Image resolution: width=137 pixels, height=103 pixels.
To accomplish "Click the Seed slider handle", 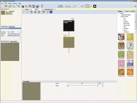I will pyautogui.click(x=68, y=86).
